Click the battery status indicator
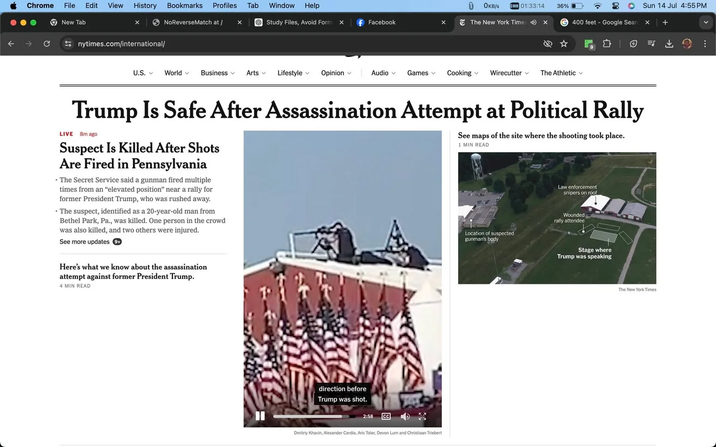This screenshot has width=716, height=447. (570, 6)
